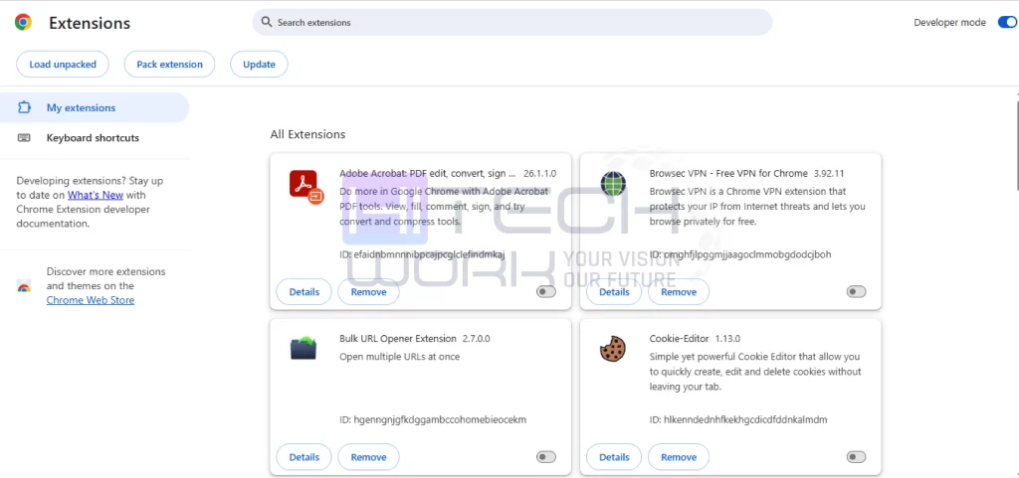The image size is (1019, 478).
Task: Open Keyboard shortcuts in the sidebar
Action: [x=95, y=137]
